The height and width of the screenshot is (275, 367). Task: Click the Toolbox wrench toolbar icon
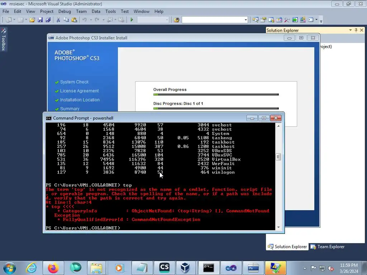coord(287,20)
